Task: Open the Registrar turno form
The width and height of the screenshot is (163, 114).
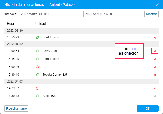Action: 16,109
